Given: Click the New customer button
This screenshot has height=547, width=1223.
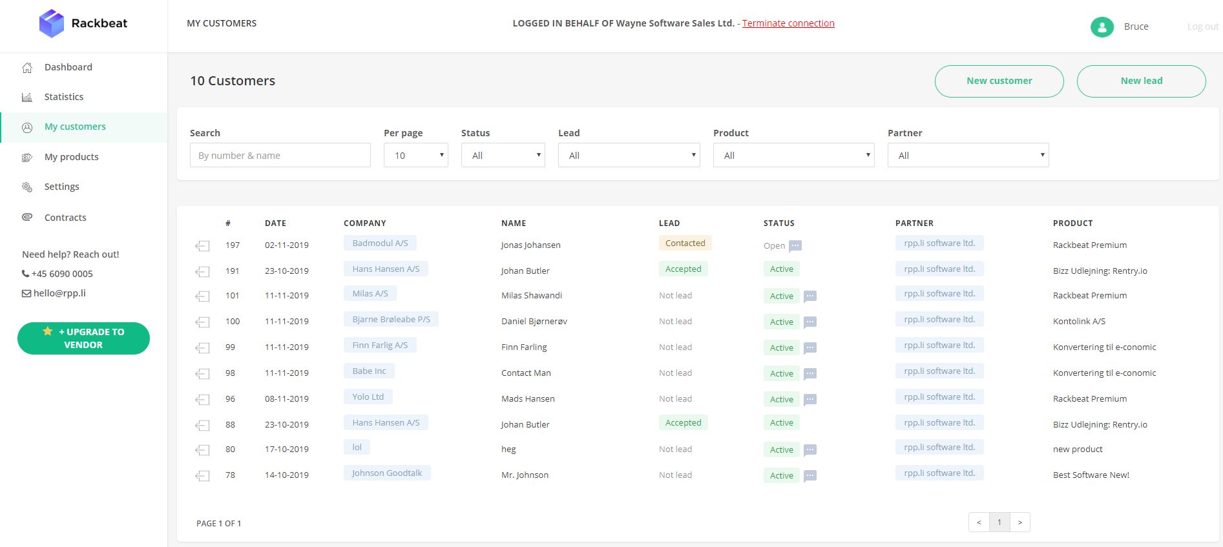Looking at the screenshot, I should pos(999,81).
